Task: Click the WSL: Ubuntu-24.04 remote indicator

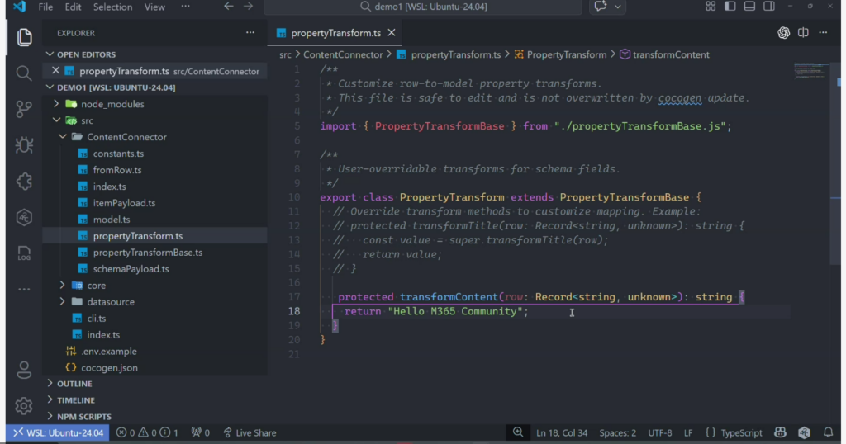Action: pyautogui.click(x=57, y=432)
